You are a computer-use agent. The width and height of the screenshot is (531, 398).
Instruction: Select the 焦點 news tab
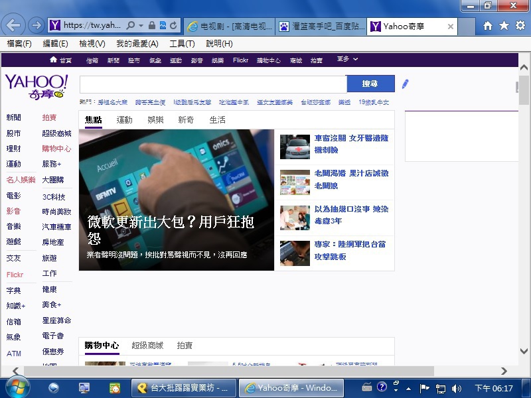[x=93, y=120]
